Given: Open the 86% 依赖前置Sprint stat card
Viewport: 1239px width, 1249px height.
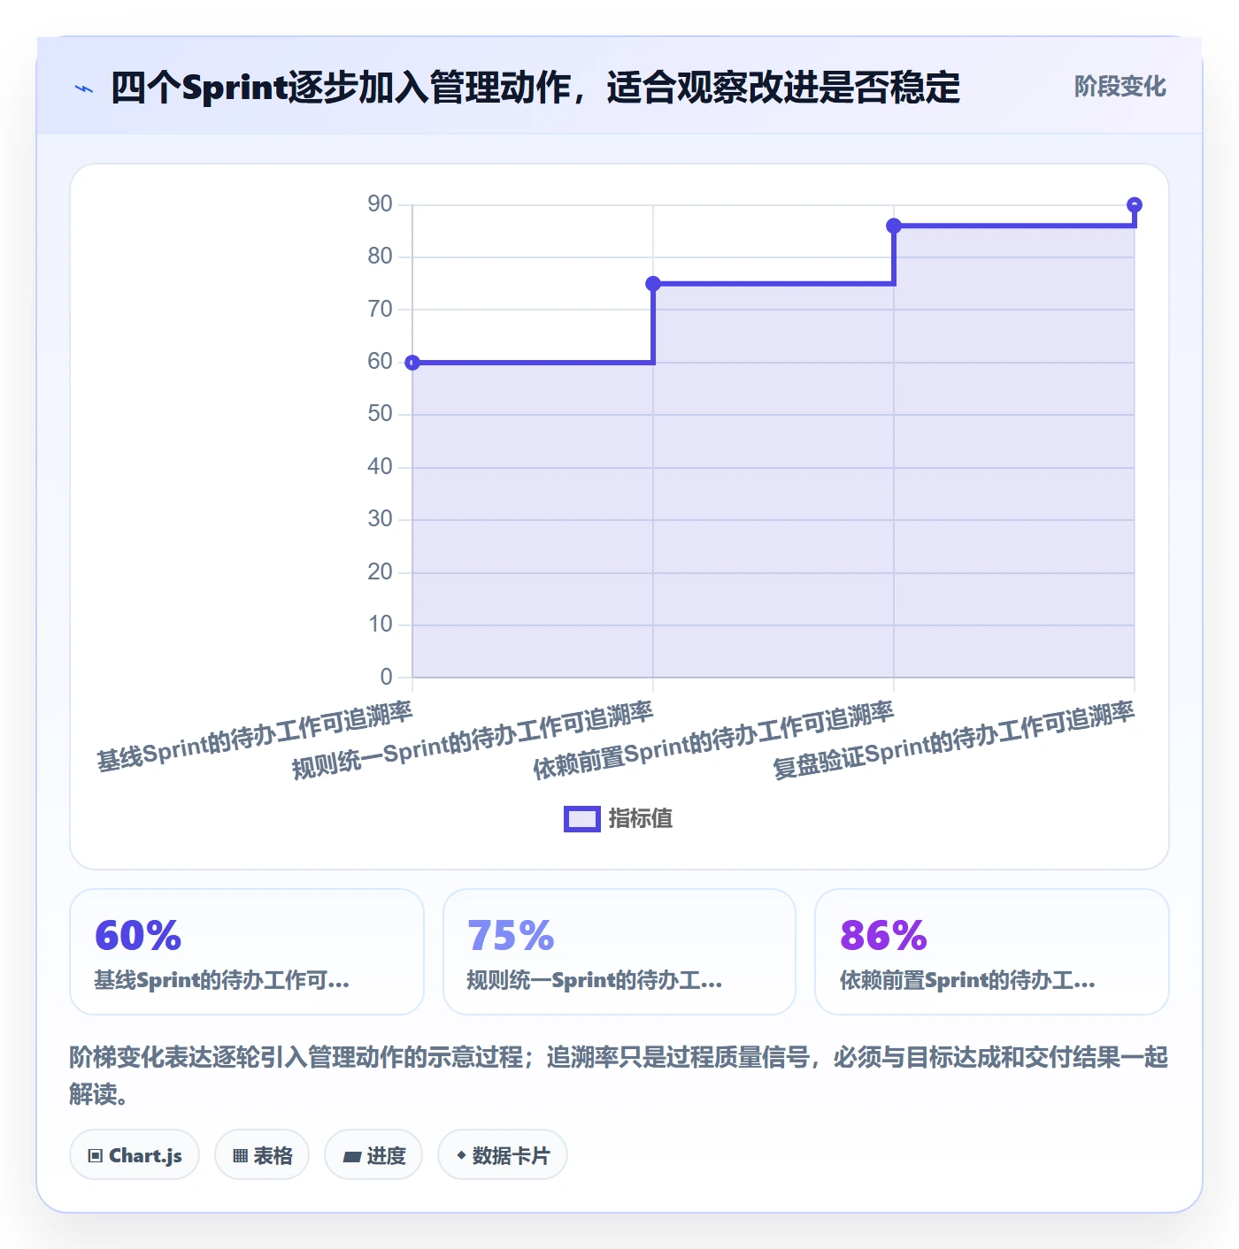Looking at the screenshot, I should coord(992,952).
